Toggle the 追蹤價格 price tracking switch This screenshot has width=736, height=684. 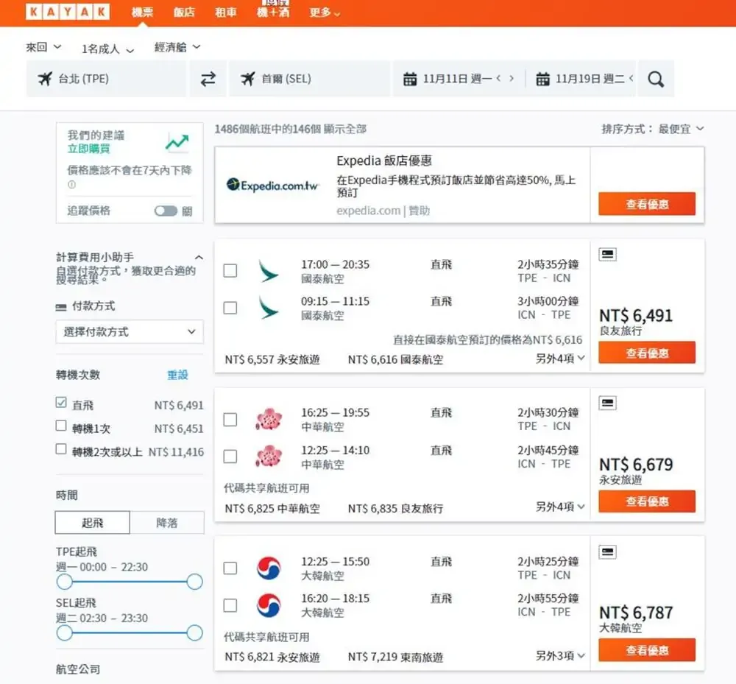click(x=166, y=211)
